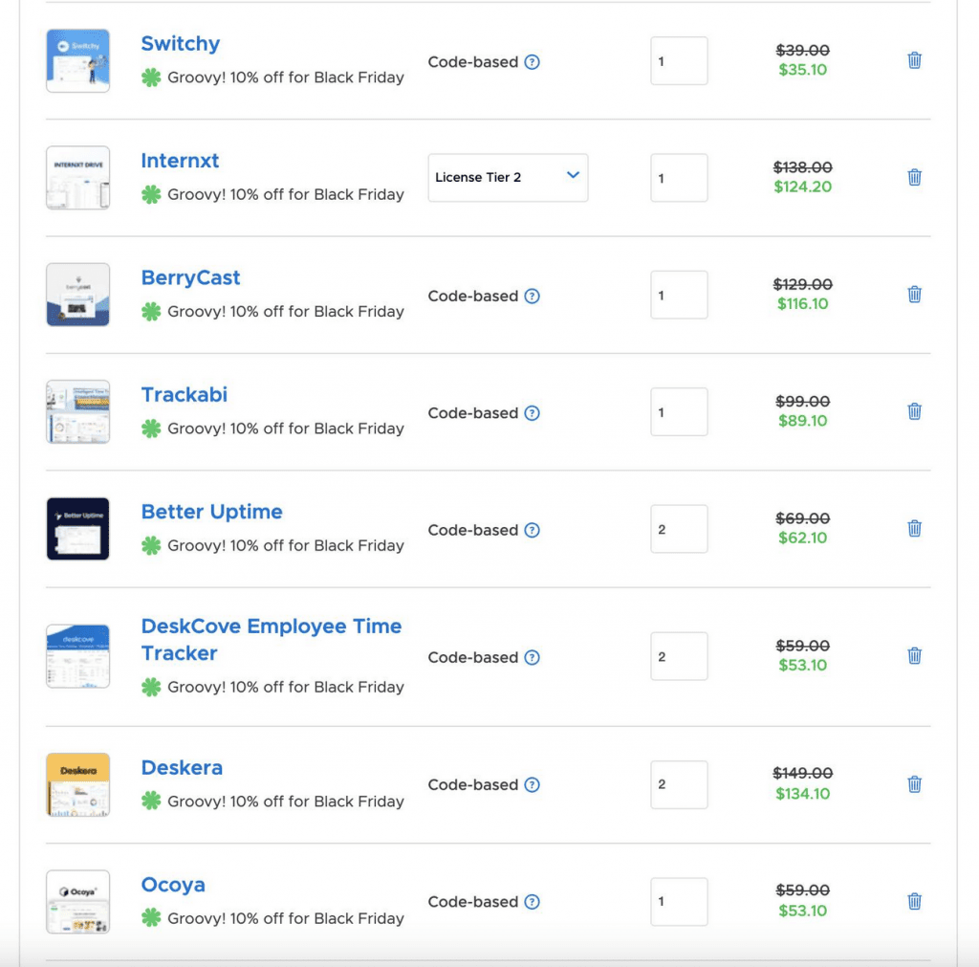The height and width of the screenshot is (967, 979).
Task: Click the Deskera quantity field
Action: [x=679, y=784]
